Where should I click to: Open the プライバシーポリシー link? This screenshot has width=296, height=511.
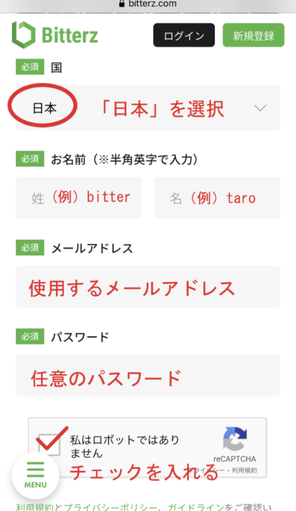pyautogui.click(x=111, y=507)
